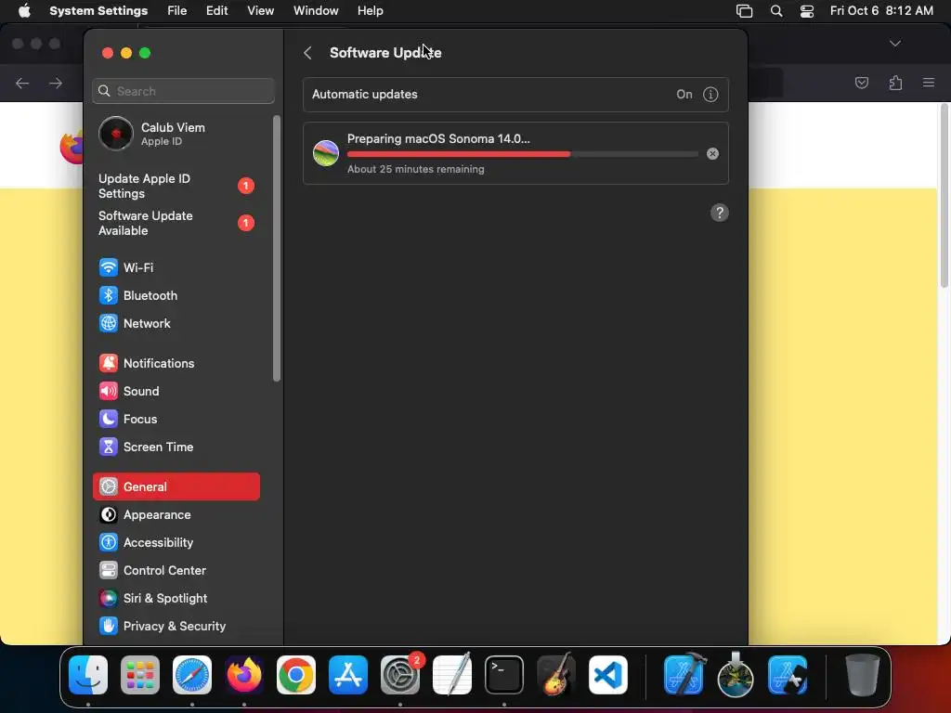Open Automatic updates info button

tap(710, 95)
